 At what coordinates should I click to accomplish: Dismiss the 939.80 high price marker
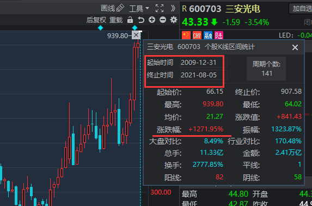tap(136, 35)
